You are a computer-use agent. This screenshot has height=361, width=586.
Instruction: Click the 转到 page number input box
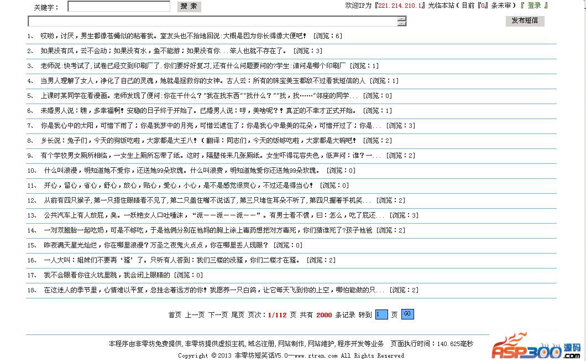[381, 314]
